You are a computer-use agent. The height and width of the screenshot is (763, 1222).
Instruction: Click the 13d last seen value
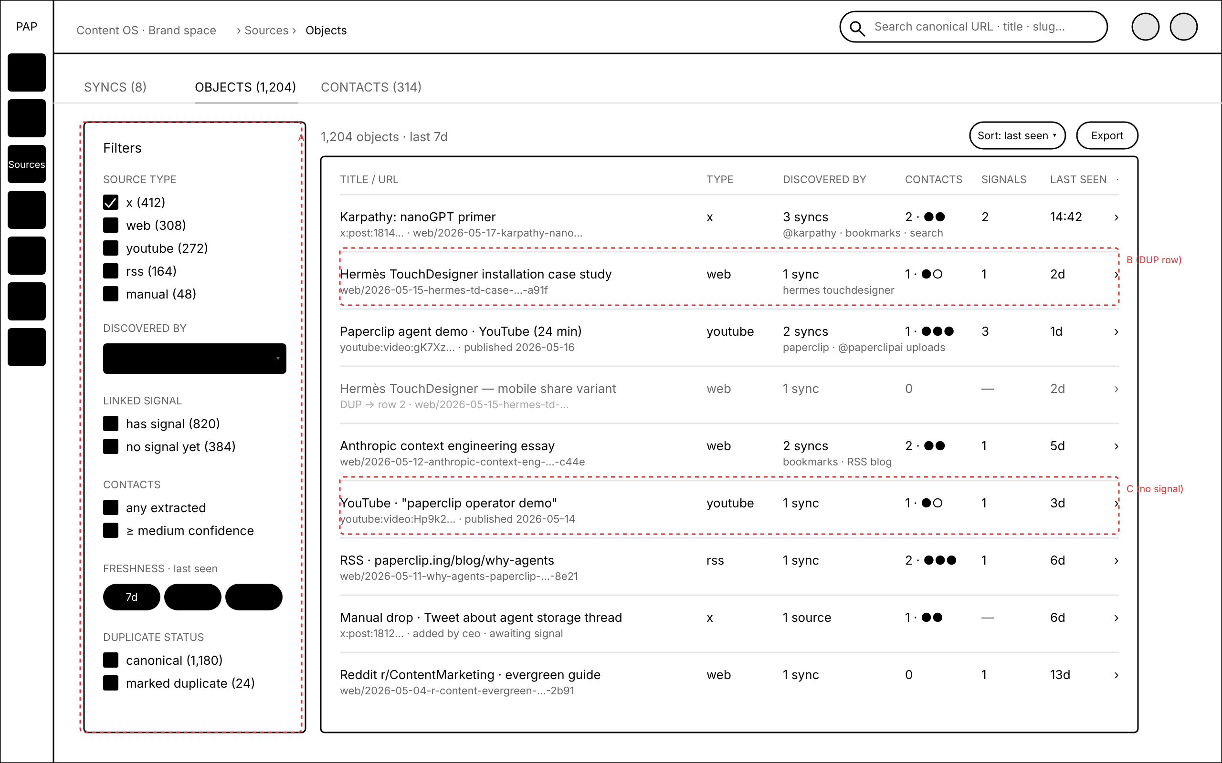[1060, 675]
